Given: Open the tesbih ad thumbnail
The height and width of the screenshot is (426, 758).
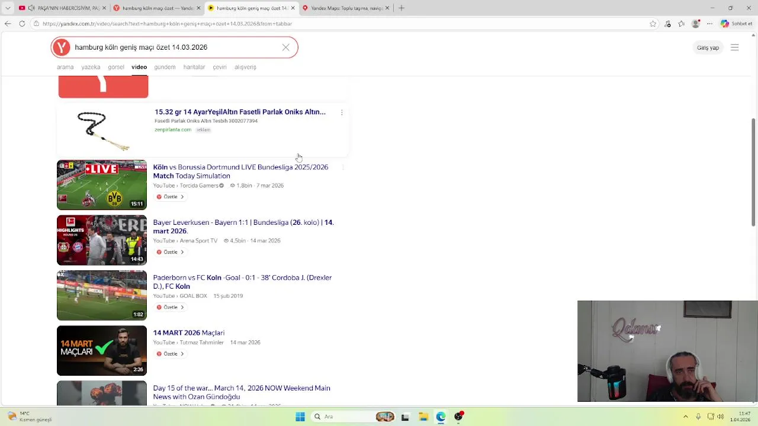Looking at the screenshot, I should [x=102, y=131].
